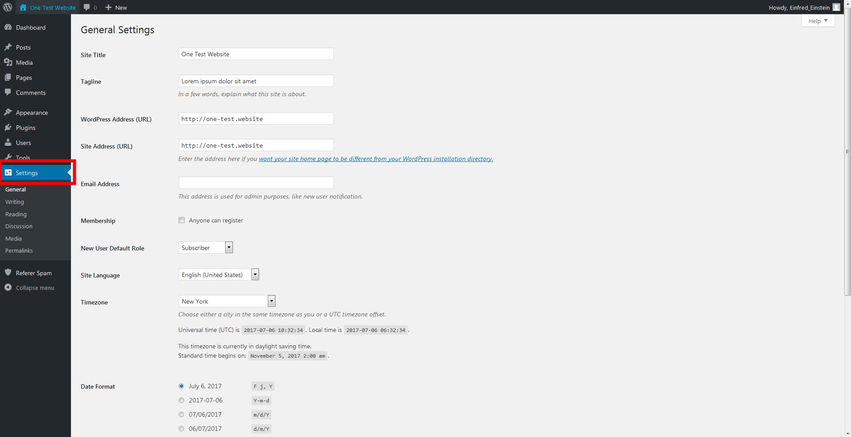This screenshot has width=851, height=437.
Task: Open the Help panel
Action: tap(817, 20)
